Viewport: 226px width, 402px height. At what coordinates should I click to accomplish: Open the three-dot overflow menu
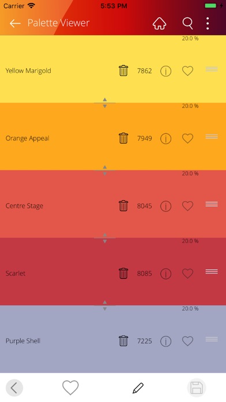208,24
